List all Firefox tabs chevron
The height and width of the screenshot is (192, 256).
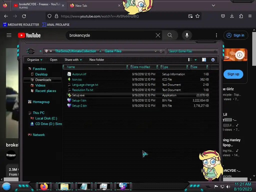pyautogui.click(x=213, y=5)
